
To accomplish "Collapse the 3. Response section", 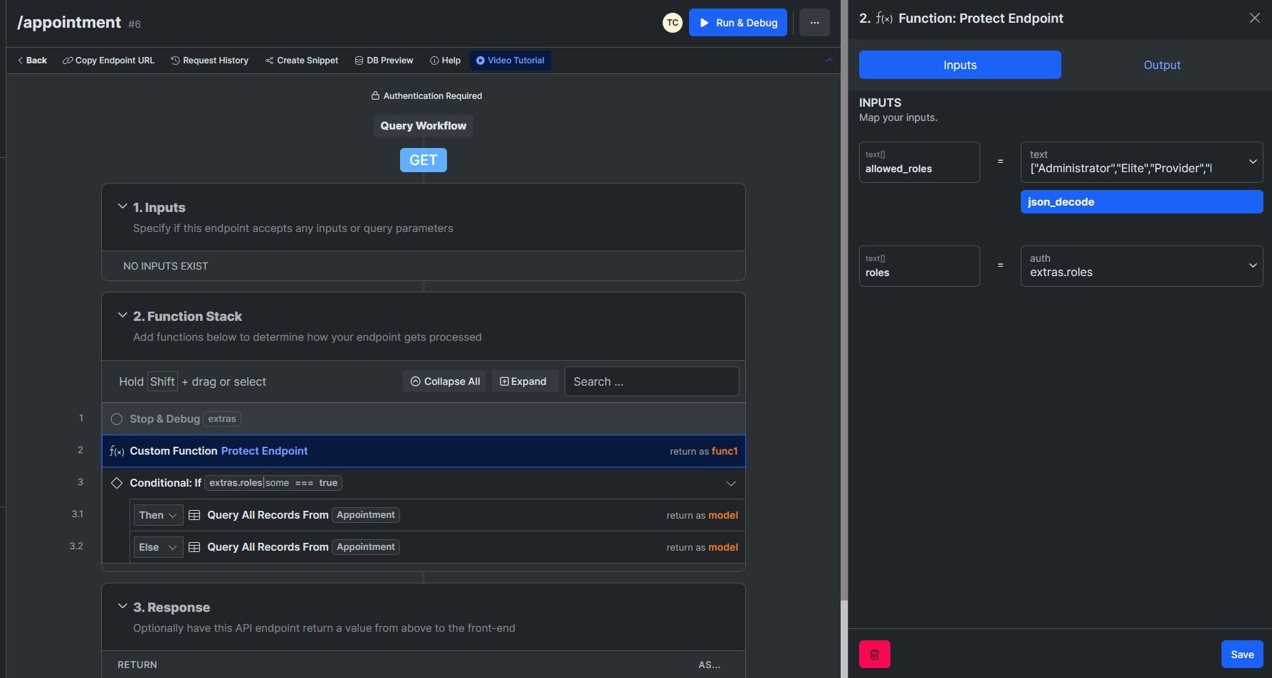I will coord(122,607).
